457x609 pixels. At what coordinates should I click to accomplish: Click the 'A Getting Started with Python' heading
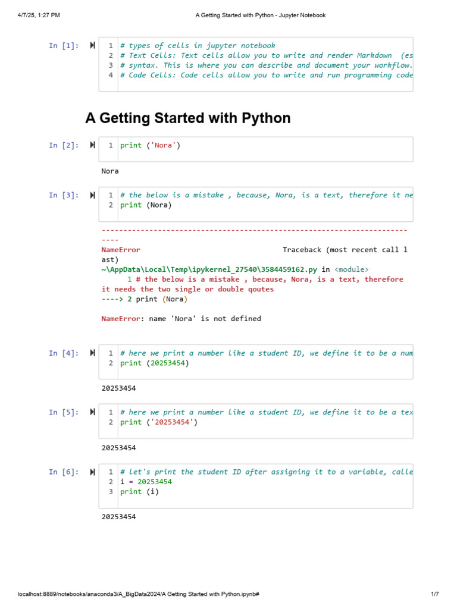(188, 118)
